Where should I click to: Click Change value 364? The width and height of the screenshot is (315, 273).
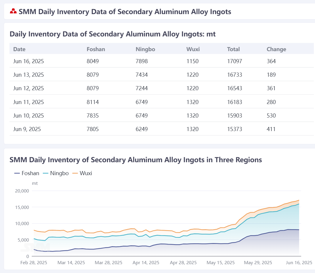coord(271,61)
